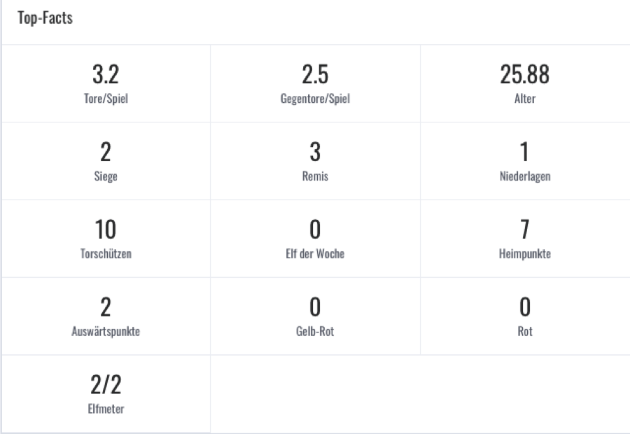
Task: Open the Gegentore/Spiel statistic label
Action: click(x=315, y=99)
